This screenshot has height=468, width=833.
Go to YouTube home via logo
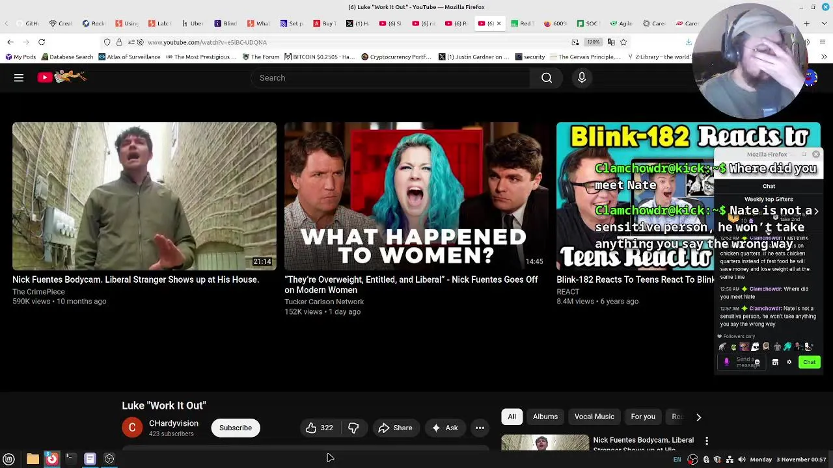tap(62, 77)
